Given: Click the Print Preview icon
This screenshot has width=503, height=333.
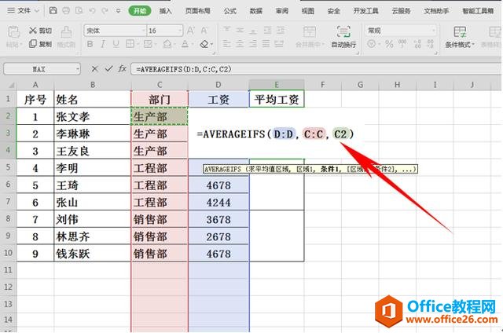Looking at the screenshot, I should pyautogui.click(x=79, y=10).
